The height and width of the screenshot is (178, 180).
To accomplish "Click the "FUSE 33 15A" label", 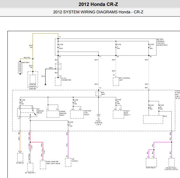I will point(76,102).
